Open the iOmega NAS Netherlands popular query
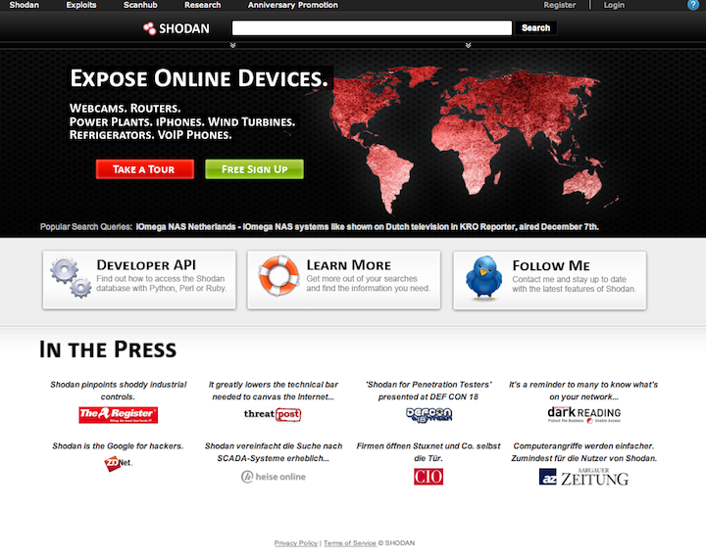The image size is (706, 559). [x=368, y=227]
